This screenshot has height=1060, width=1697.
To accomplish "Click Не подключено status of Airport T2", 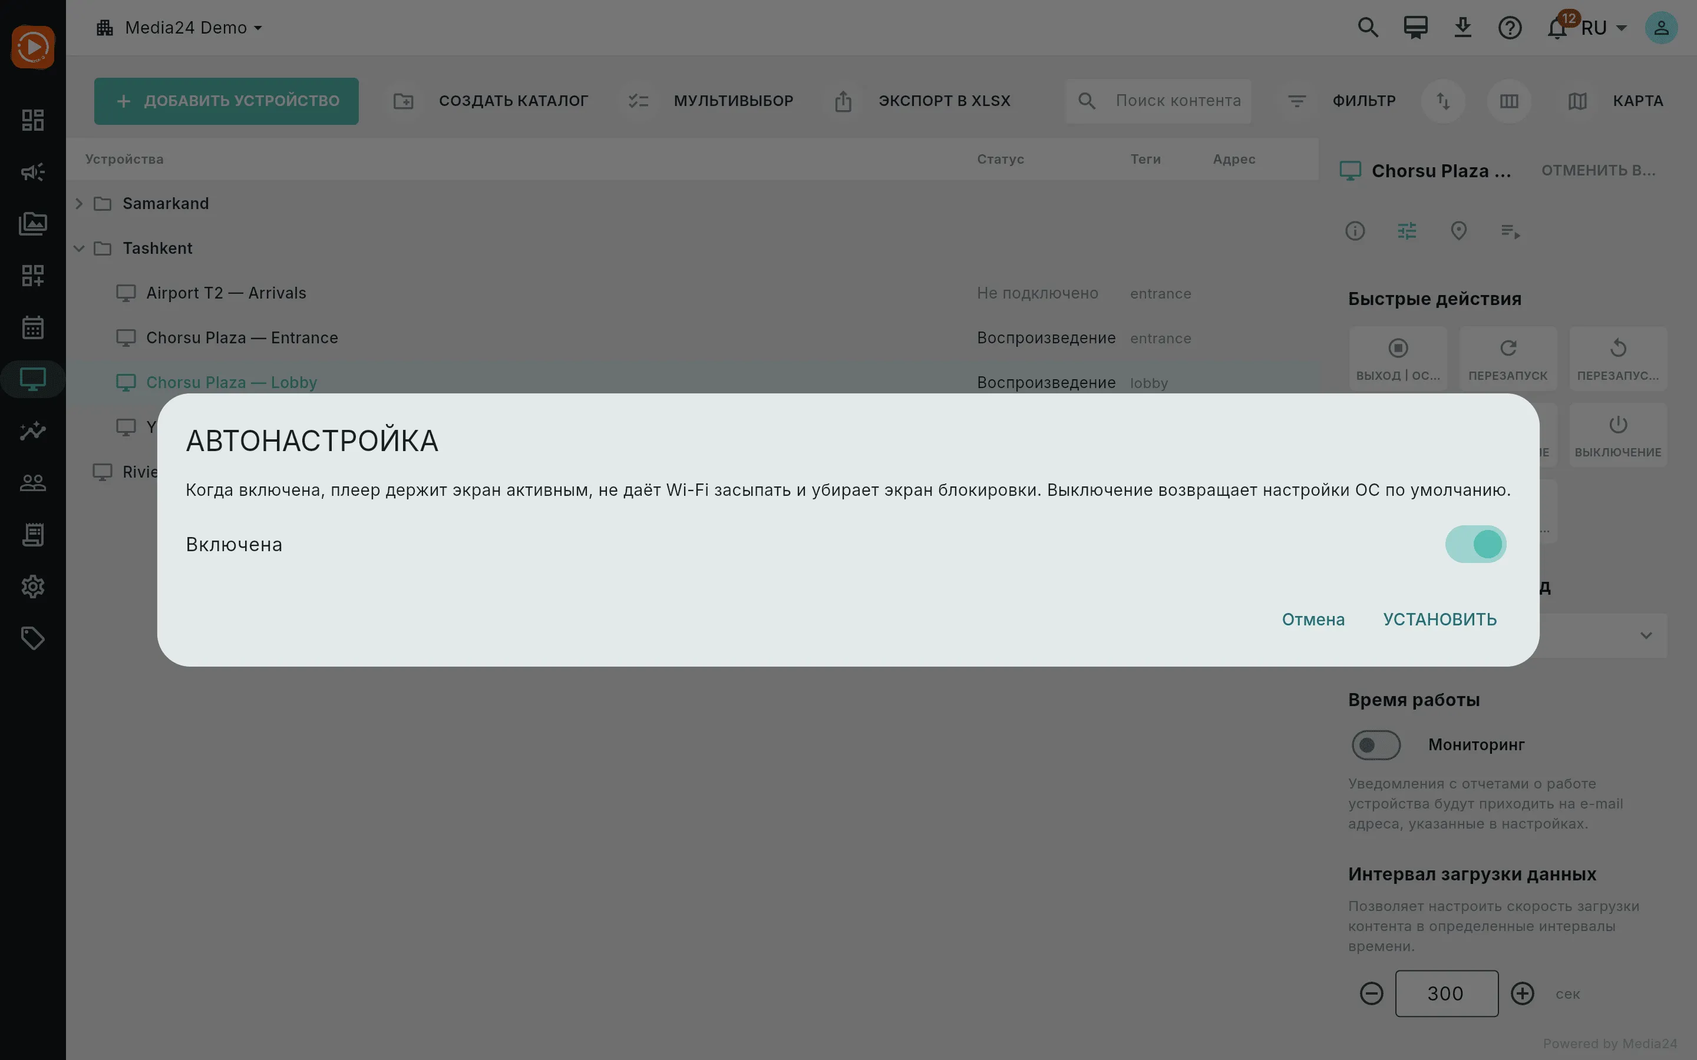I will 1037,293.
